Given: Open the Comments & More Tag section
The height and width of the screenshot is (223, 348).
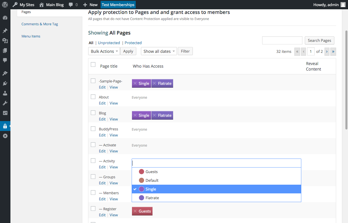Looking at the screenshot, I should 40,24.
